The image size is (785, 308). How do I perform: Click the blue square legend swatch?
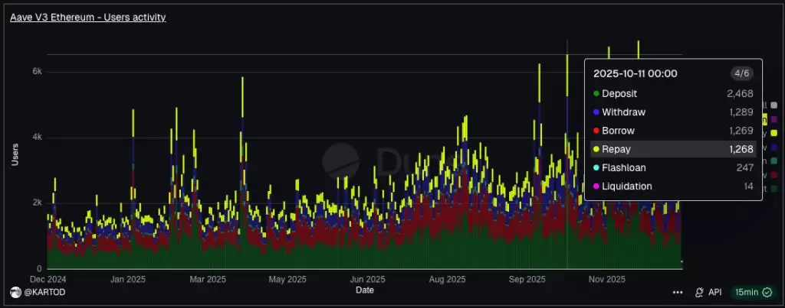774,147
